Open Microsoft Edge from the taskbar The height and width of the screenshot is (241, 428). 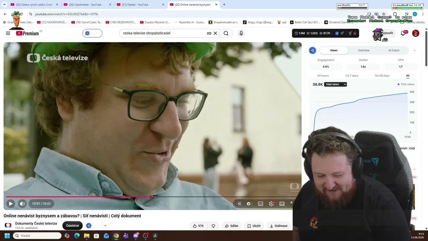[77, 236]
